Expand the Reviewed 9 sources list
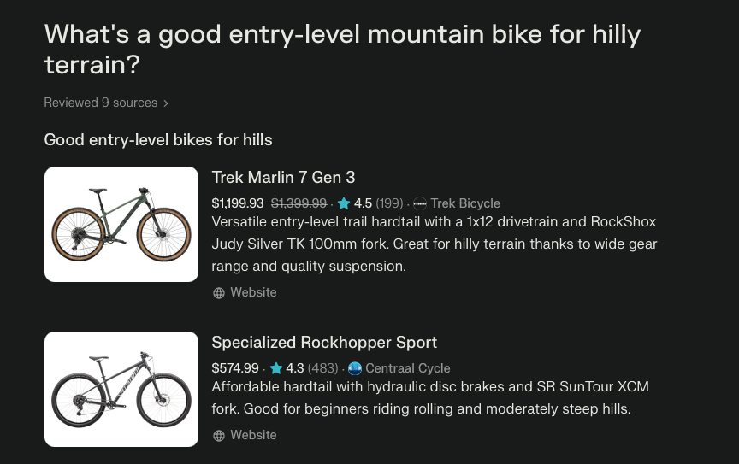 click(x=100, y=103)
